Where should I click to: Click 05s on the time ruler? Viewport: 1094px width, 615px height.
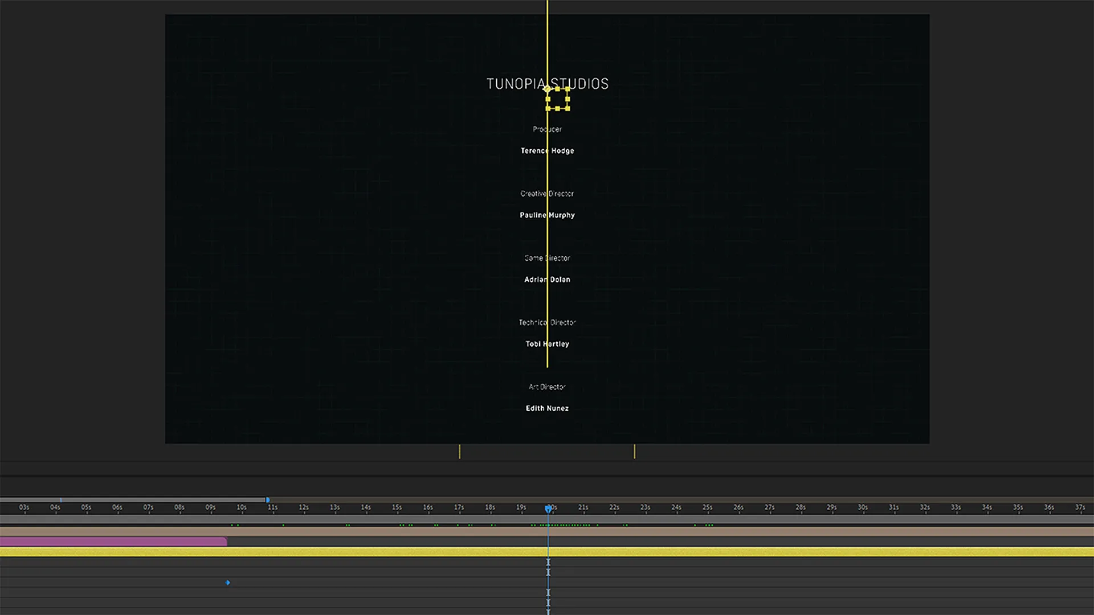[x=86, y=507]
